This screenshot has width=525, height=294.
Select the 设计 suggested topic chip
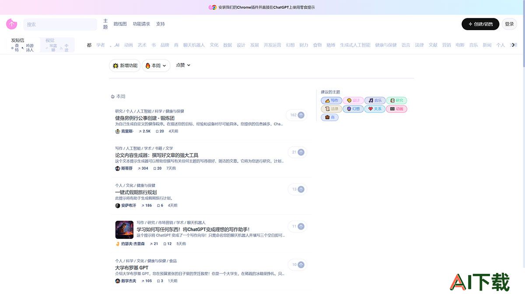tap(353, 101)
